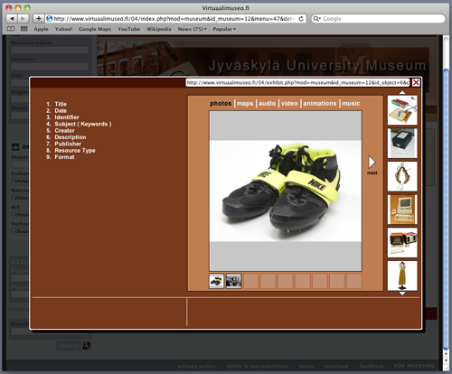Open the FOR MUSEUMS footer link
The width and height of the screenshot is (452, 374).
pos(414,366)
